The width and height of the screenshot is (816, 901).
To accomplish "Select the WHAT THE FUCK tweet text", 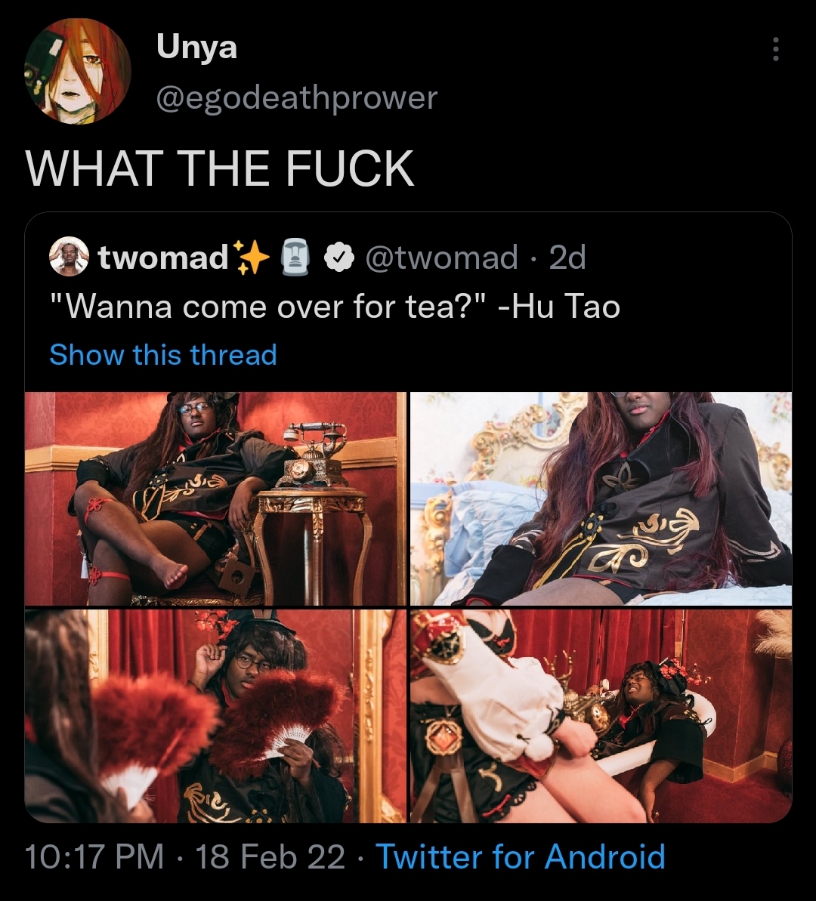I will (x=220, y=168).
